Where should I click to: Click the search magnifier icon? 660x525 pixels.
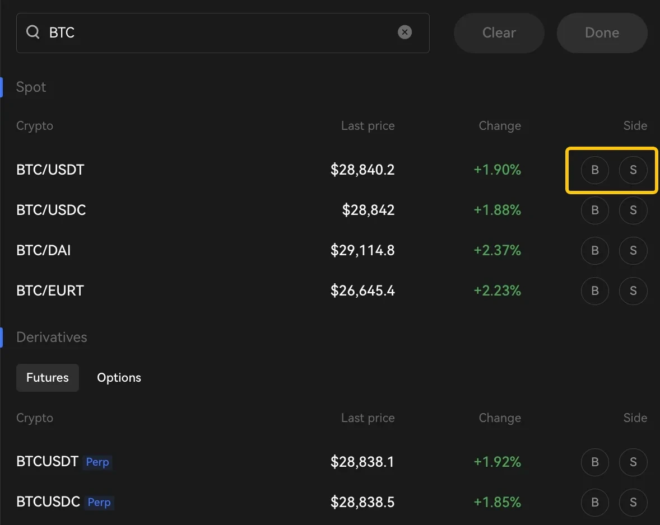pos(33,32)
